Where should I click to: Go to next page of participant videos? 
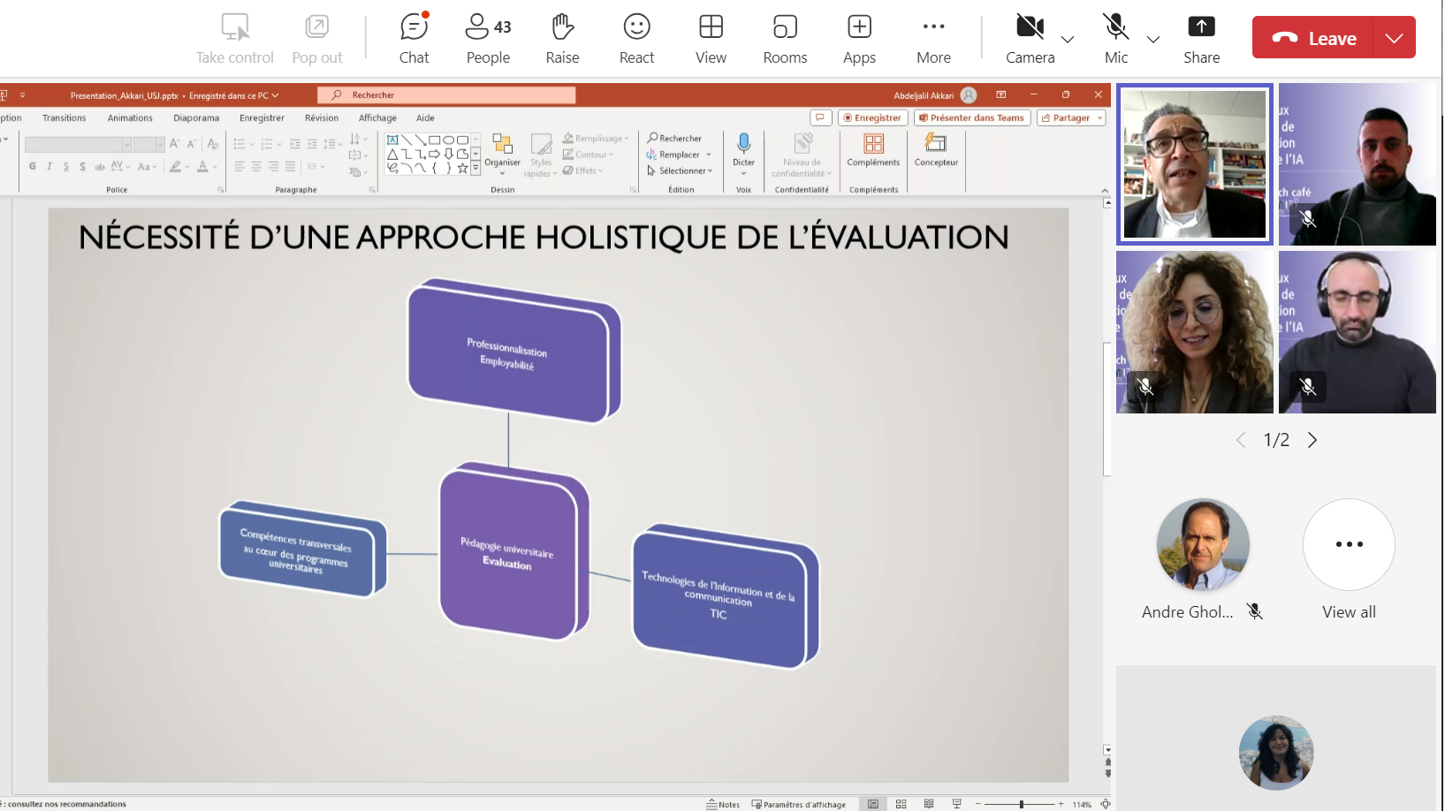(x=1312, y=440)
